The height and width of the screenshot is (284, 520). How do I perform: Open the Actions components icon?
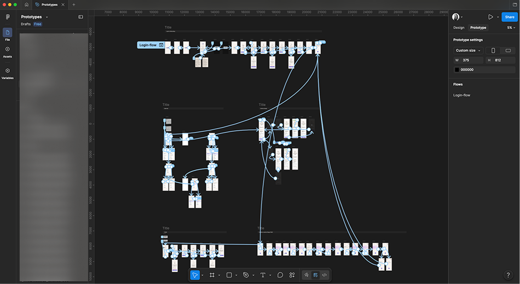coord(292,275)
